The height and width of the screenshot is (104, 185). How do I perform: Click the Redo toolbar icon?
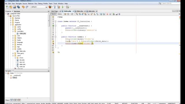pos(27,7)
